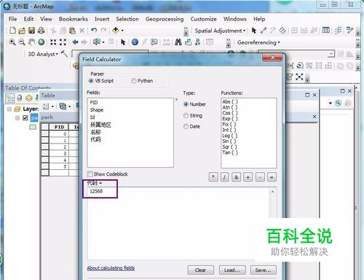Open the Edit menu

28,19
